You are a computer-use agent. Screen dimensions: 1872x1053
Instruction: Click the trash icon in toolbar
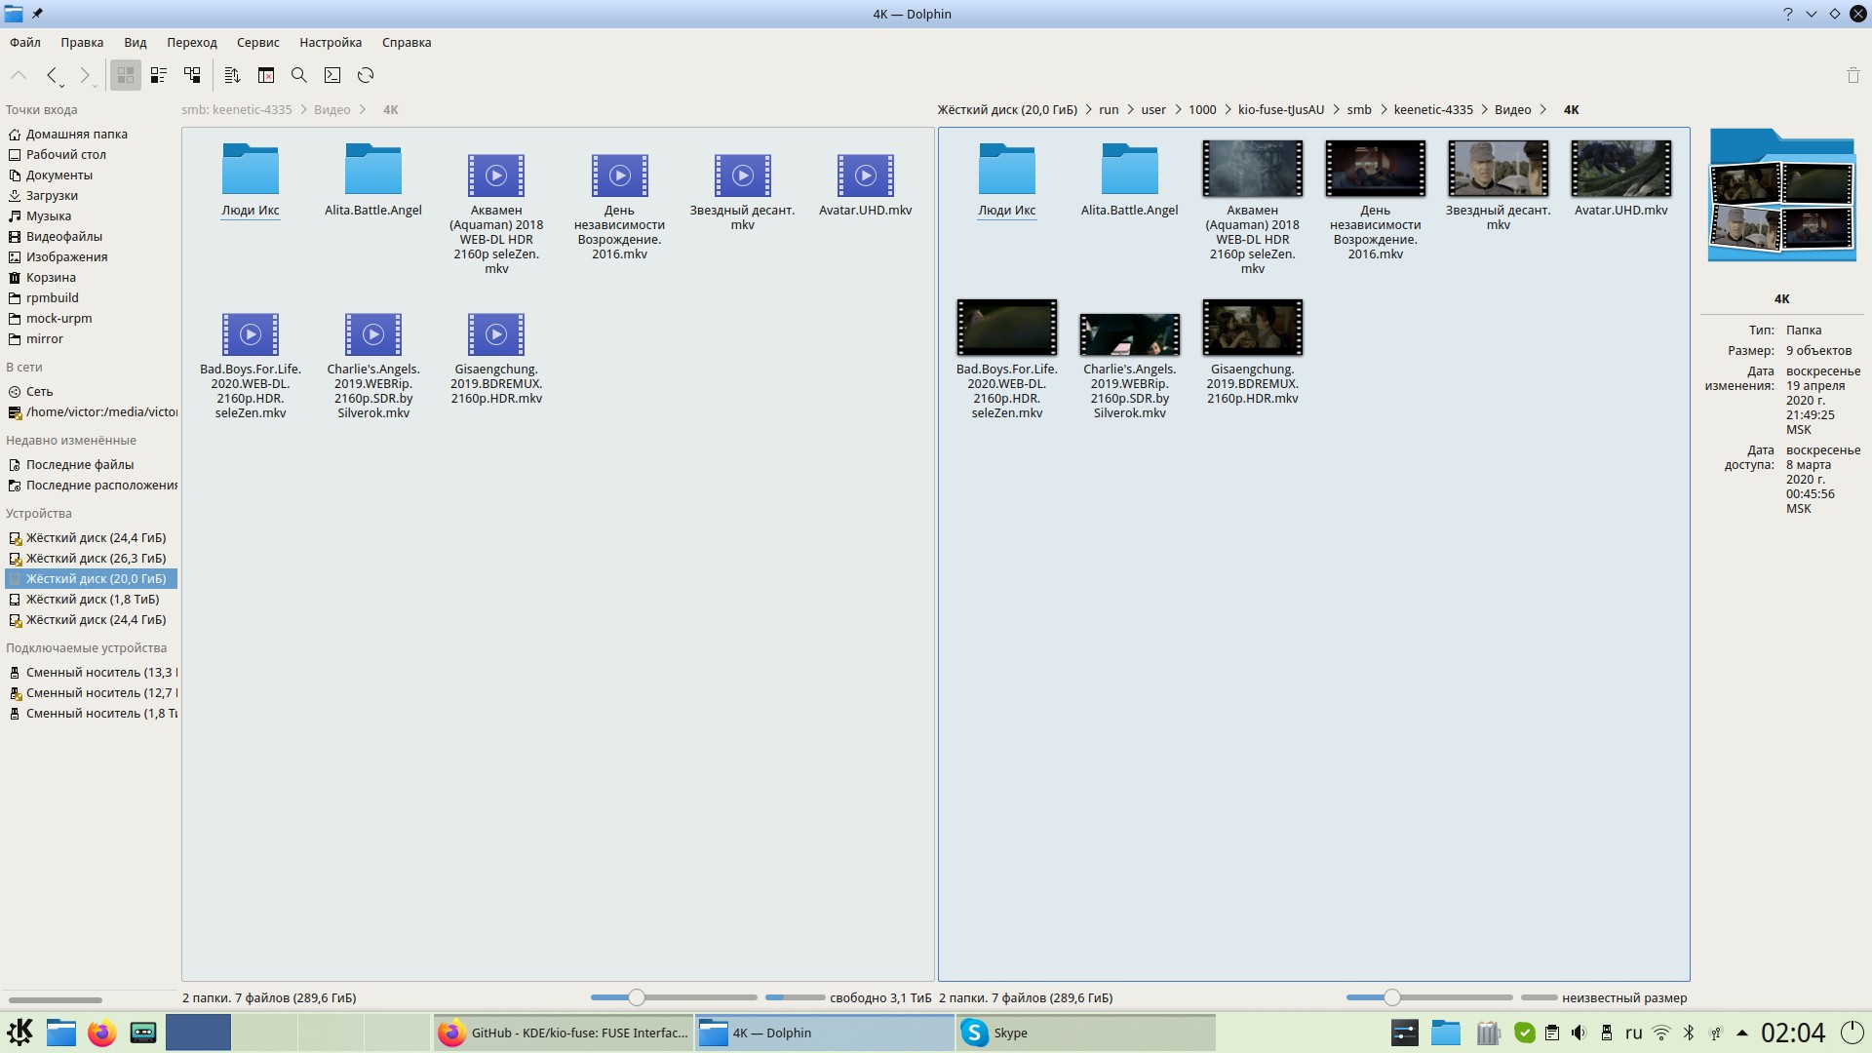1852,75
